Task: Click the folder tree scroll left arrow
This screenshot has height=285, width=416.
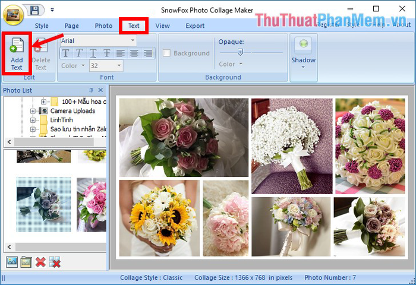Action: (x=10, y=142)
